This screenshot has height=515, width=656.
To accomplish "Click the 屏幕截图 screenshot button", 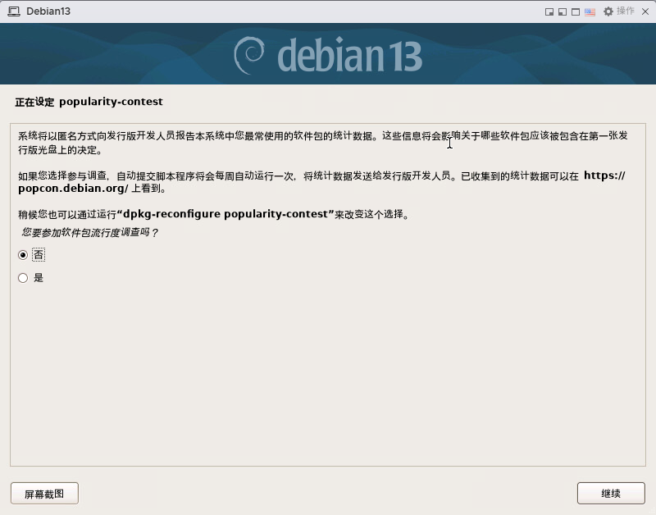I will coord(44,493).
